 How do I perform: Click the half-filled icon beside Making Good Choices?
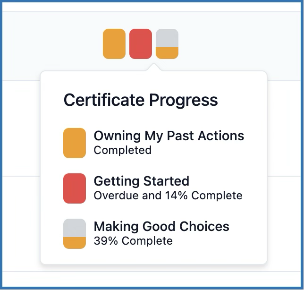[x=75, y=233]
